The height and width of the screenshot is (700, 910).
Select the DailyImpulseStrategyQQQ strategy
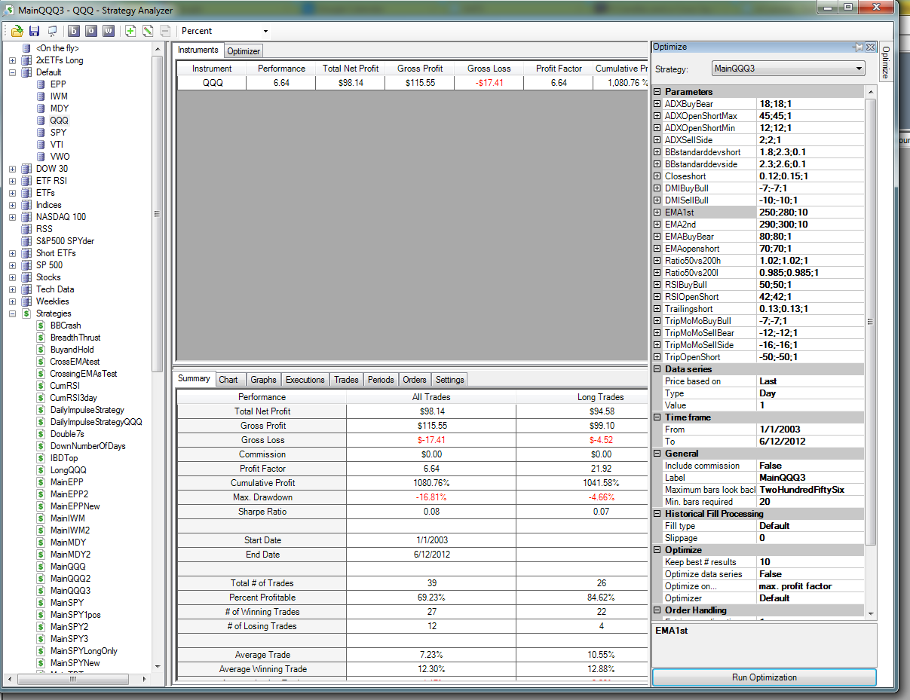click(x=96, y=422)
